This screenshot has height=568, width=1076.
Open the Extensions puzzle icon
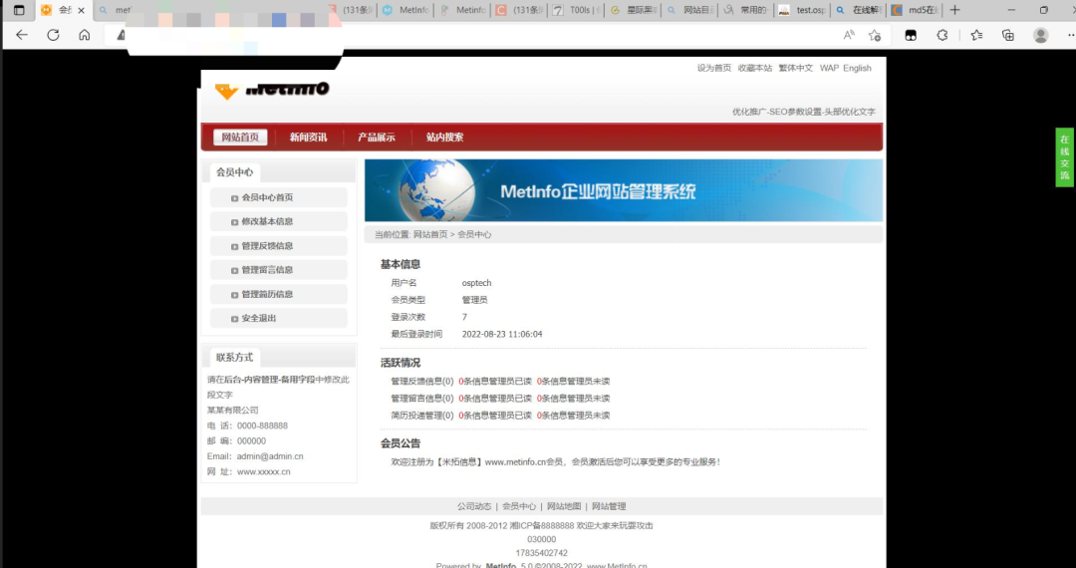(942, 35)
